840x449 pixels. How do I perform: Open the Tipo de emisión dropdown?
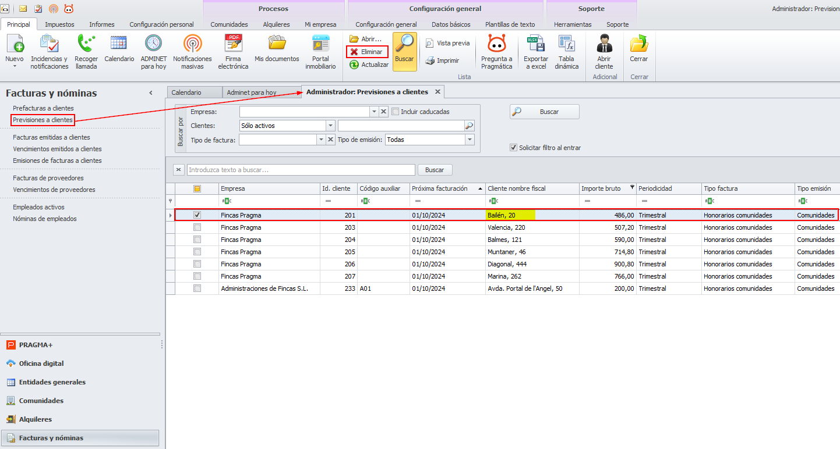[470, 140]
